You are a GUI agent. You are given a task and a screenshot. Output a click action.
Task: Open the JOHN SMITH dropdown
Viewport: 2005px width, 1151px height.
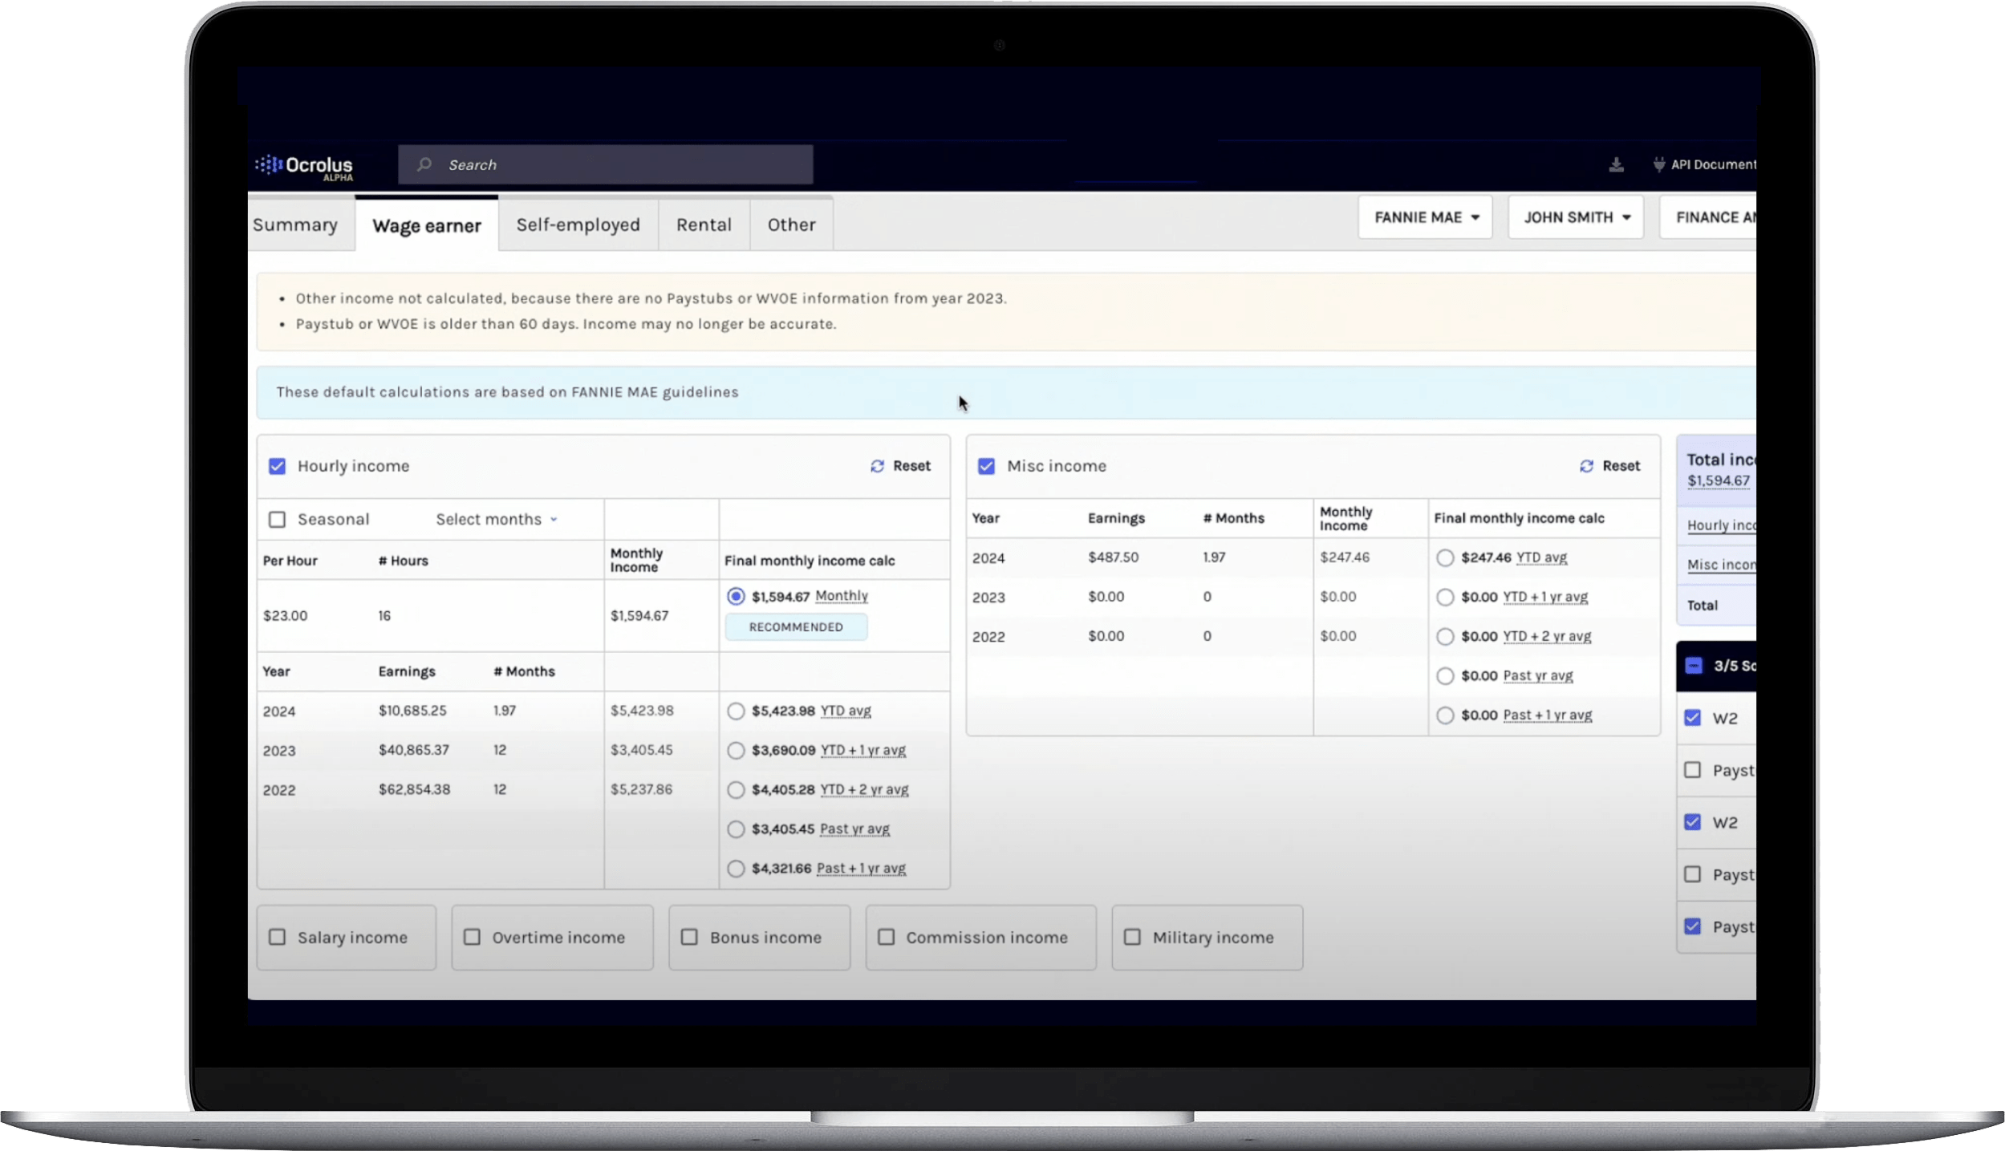[x=1576, y=217]
